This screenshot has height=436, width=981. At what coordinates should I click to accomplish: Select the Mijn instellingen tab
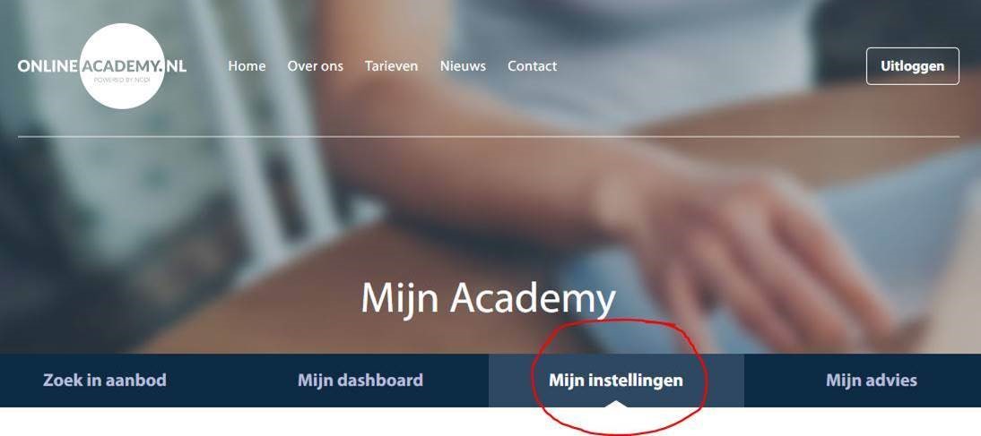point(616,380)
